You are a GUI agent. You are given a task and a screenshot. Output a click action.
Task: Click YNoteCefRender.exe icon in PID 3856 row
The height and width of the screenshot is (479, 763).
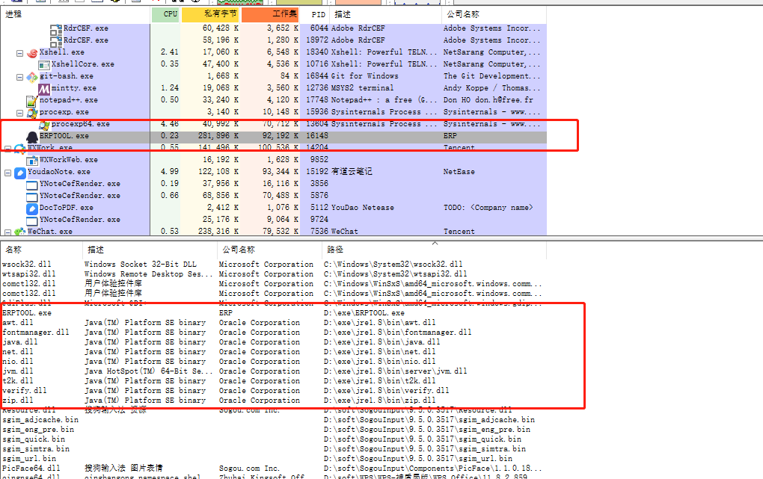(x=32, y=184)
